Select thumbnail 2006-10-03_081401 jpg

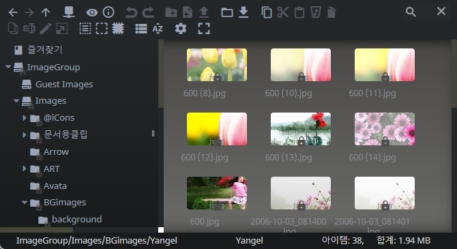pos(385,193)
